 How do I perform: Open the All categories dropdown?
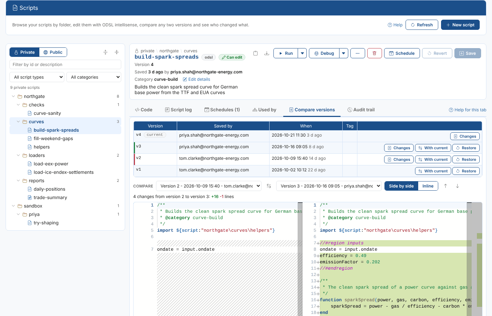pos(94,77)
